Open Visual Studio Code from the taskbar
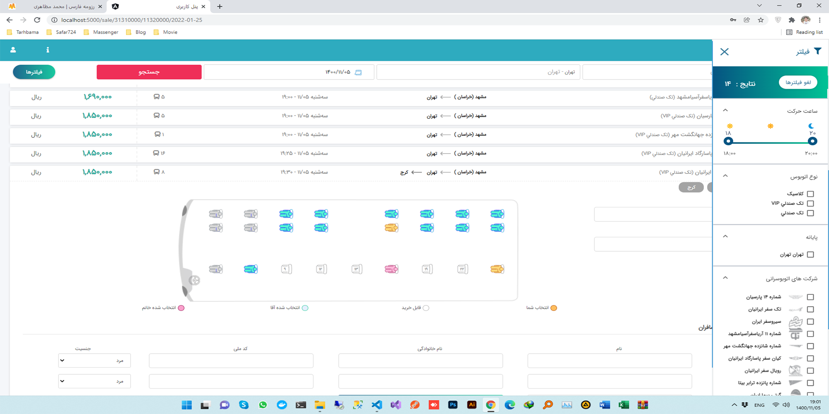The width and height of the screenshot is (829, 414). coord(377,405)
